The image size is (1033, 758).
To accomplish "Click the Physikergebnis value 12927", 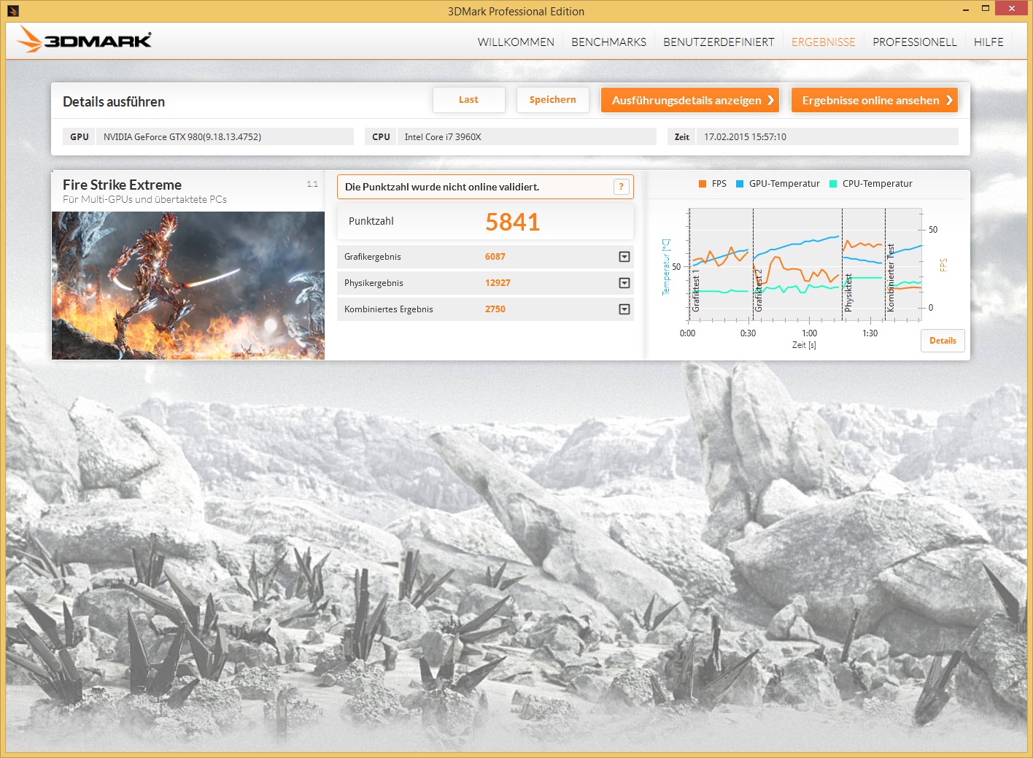I will [x=498, y=283].
